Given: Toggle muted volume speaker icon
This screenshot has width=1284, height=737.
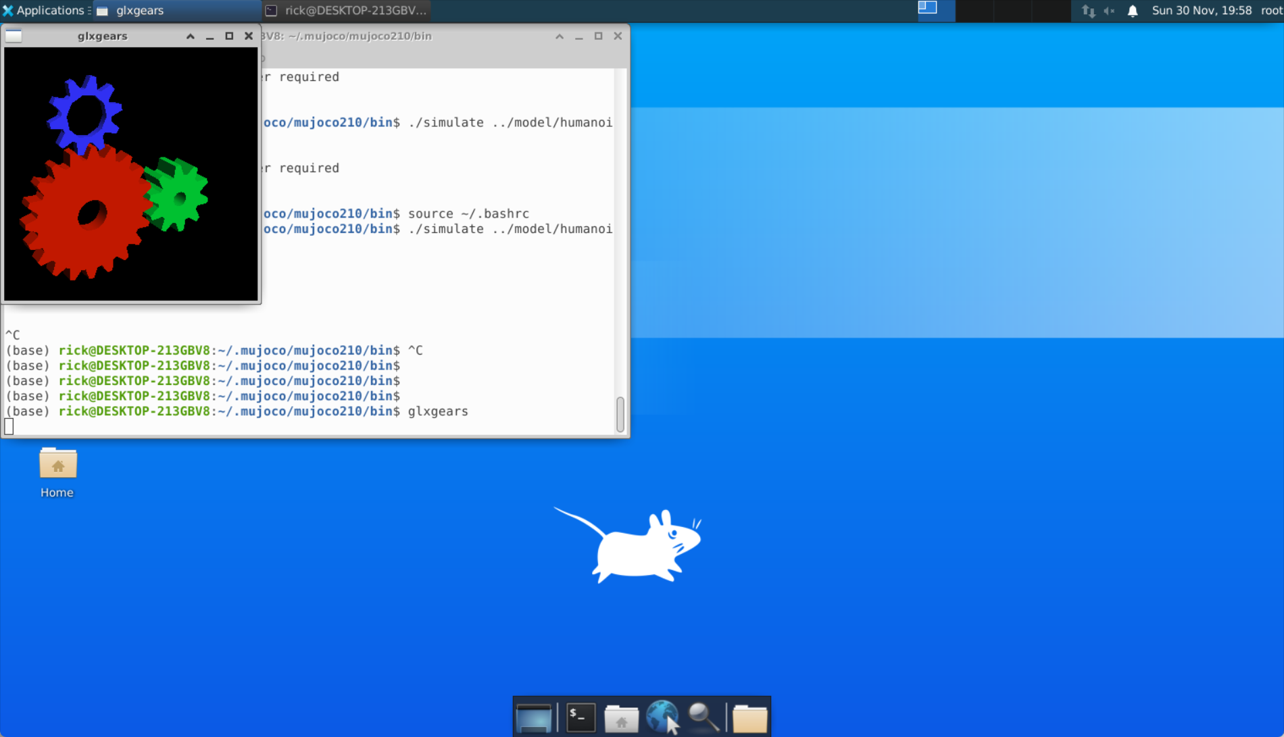Looking at the screenshot, I should (x=1109, y=11).
